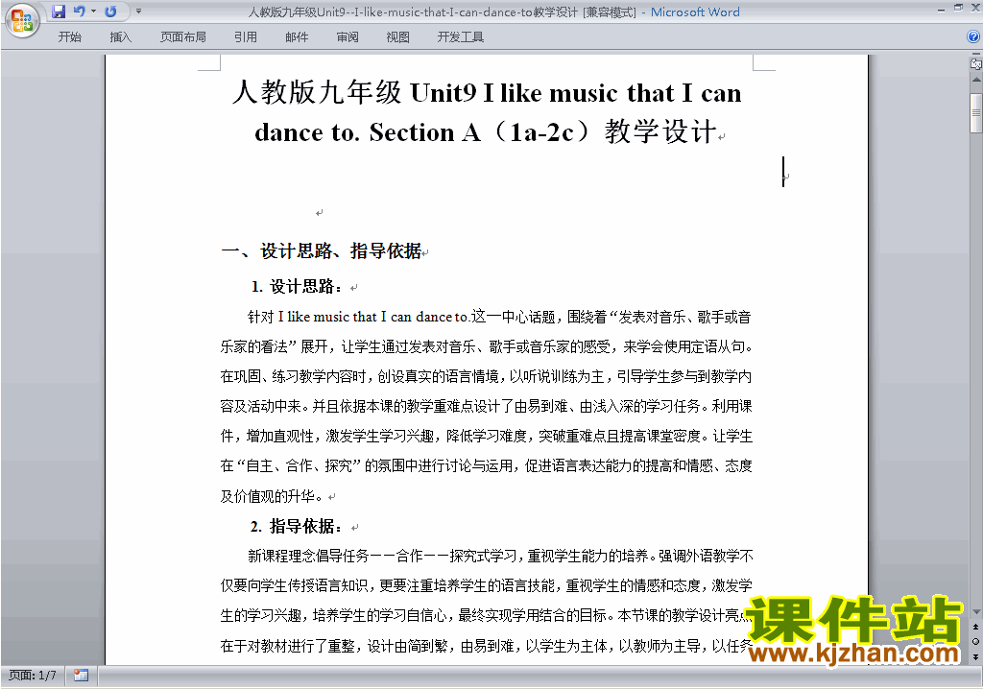Screen dimensions: 983x689
Task: Click the line starting 在“自主、合作、探究”
Action: (x=486, y=465)
